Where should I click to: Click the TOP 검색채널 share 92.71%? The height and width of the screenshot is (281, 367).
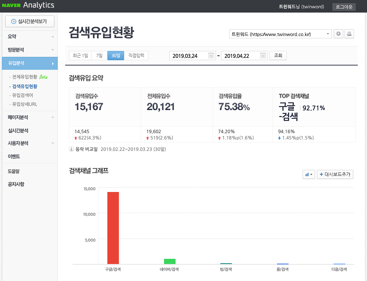click(x=314, y=108)
